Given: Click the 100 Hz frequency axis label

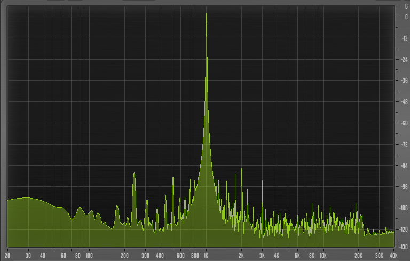Looking at the screenshot, I should click(89, 256).
